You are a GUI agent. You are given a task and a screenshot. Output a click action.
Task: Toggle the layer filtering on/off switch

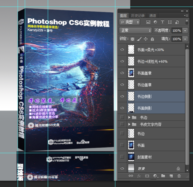pyautogui.click(x=187, y=22)
